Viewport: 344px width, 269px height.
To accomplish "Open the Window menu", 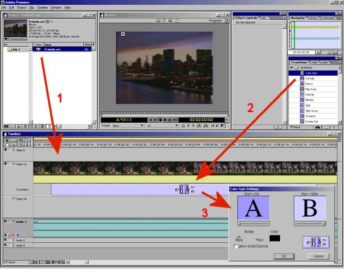I will coord(56,8).
